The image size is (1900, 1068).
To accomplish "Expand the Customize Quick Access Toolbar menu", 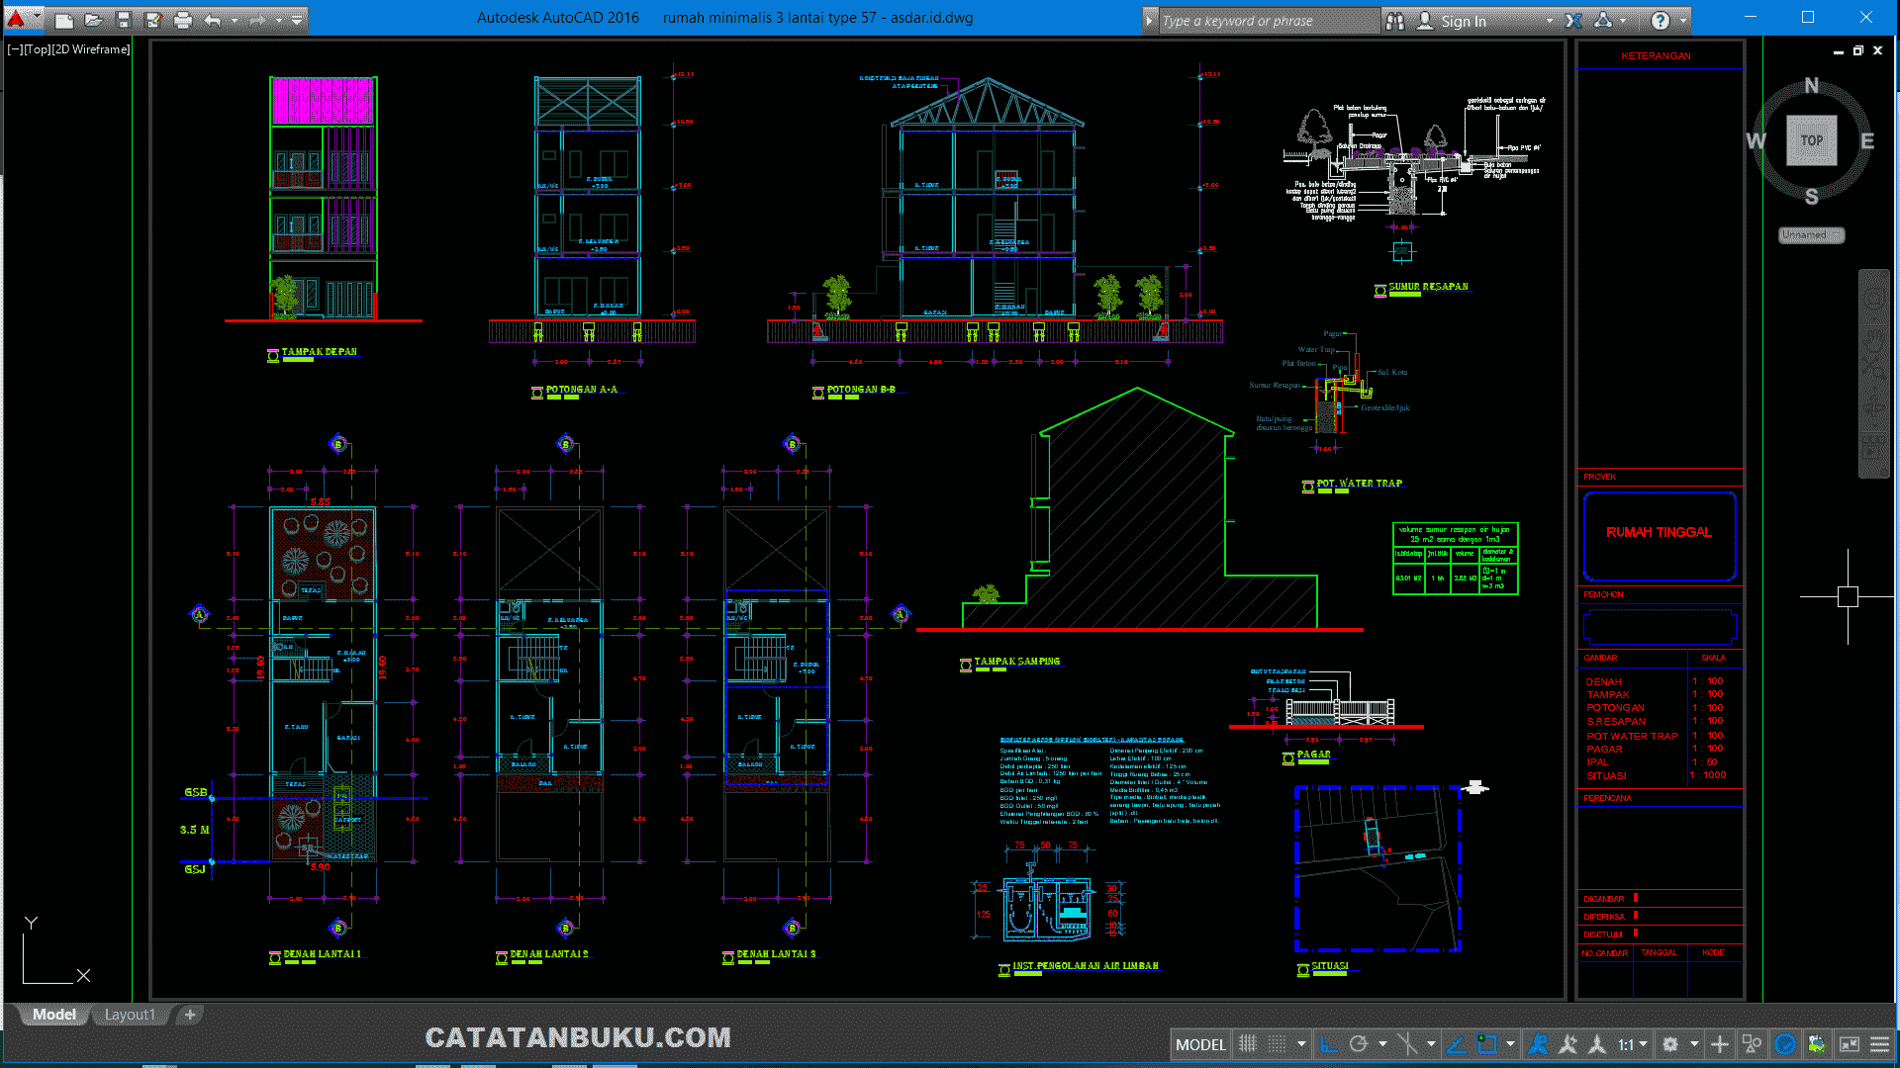I will [x=297, y=20].
